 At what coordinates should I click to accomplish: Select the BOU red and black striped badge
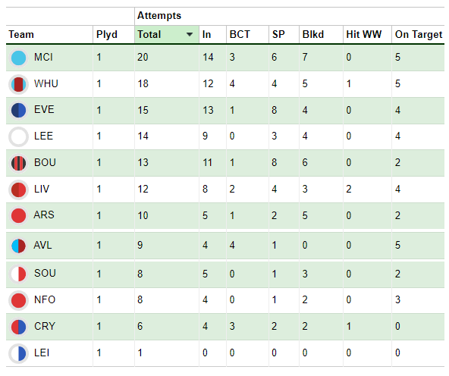coord(19,164)
